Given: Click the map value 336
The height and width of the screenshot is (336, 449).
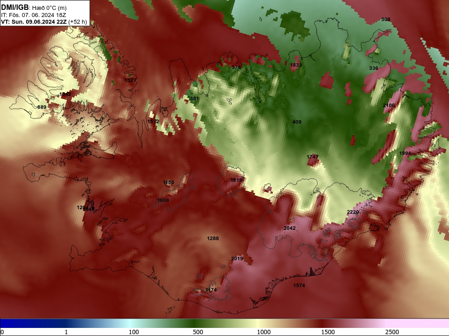Looking at the screenshot, I should [x=374, y=68].
